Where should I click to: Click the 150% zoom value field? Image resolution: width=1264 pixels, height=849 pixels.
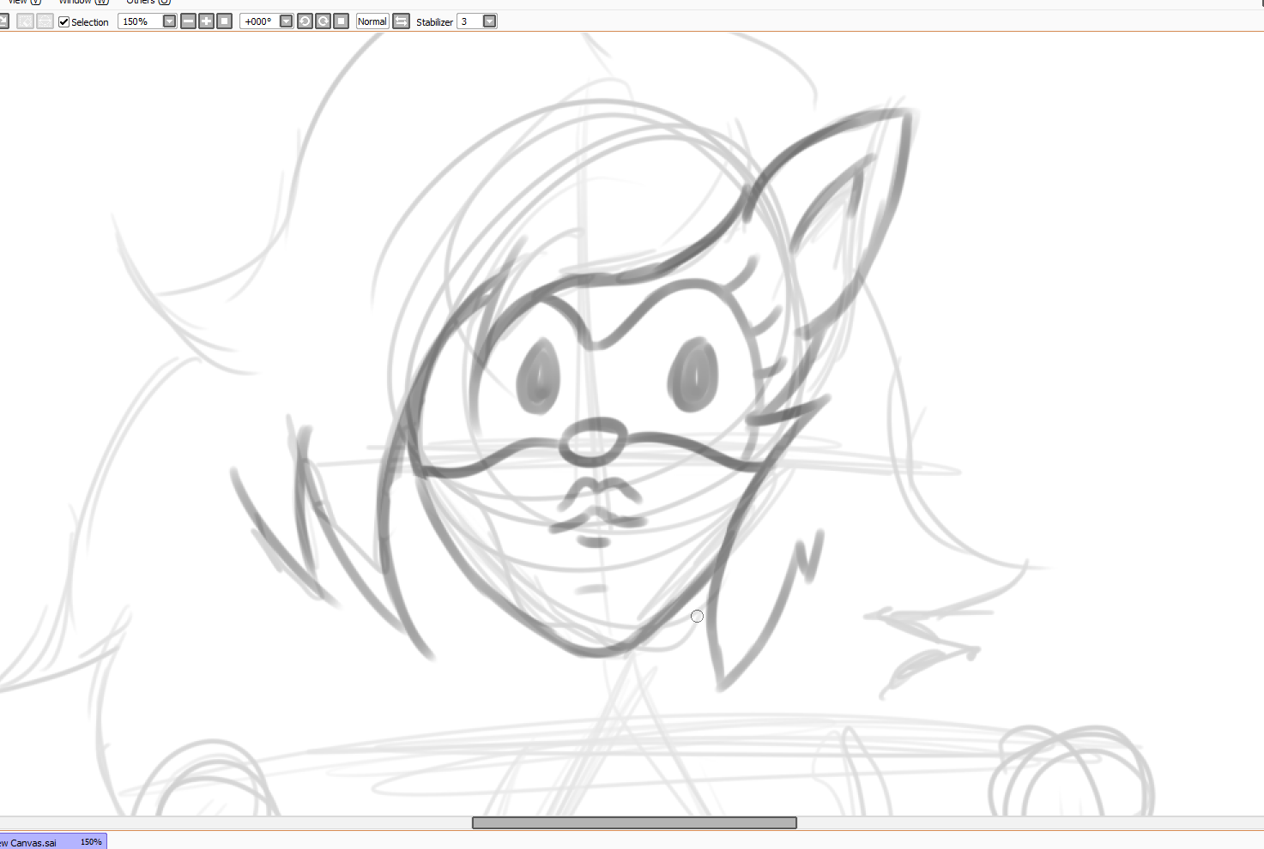[139, 21]
